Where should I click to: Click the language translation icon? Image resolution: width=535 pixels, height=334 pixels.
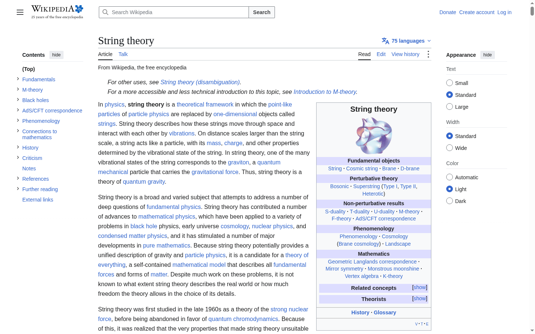[x=385, y=41]
